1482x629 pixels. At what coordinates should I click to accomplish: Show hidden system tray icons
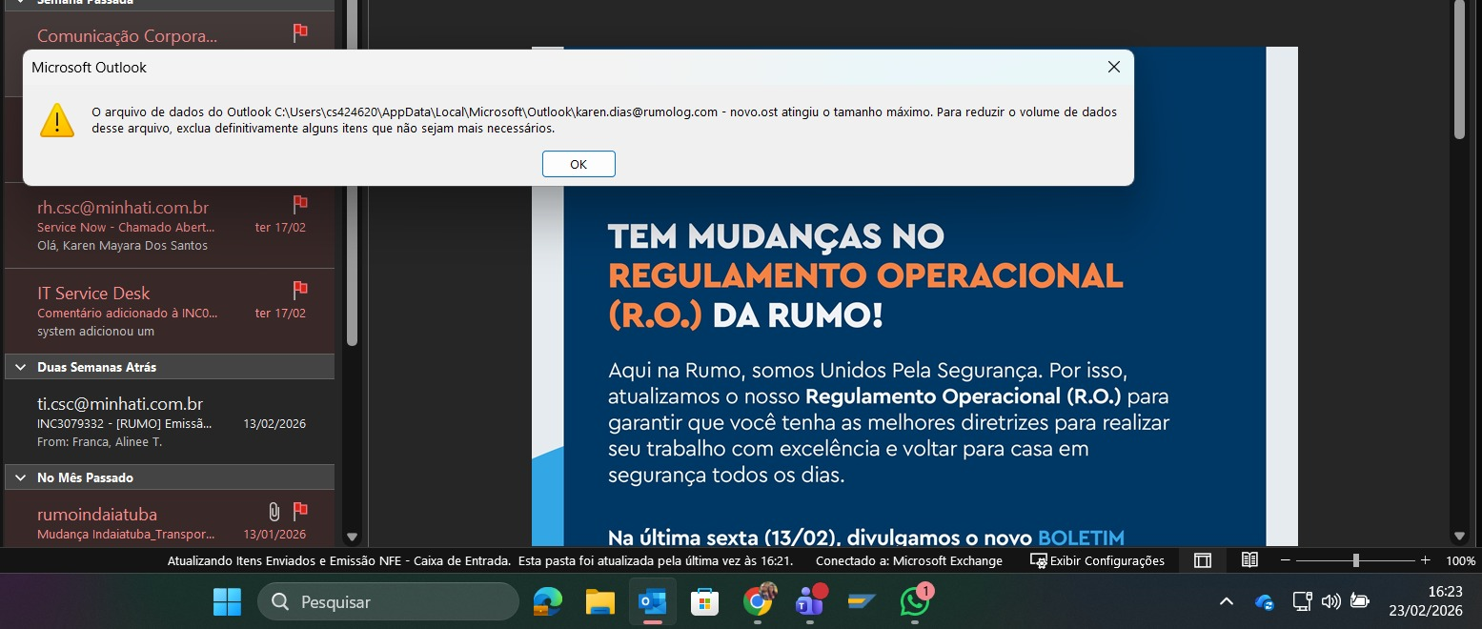pos(1227,601)
